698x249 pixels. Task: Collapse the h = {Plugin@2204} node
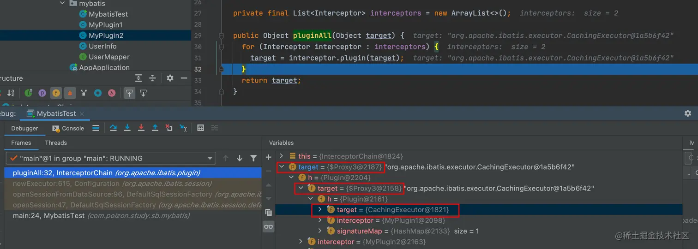coord(291,178)
